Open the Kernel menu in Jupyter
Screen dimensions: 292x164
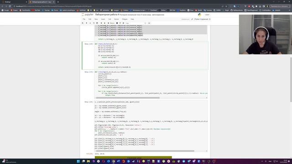click(x=116, y=19)
